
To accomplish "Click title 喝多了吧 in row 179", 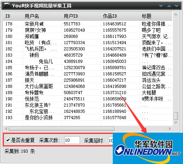I will (x=151, y=30).
